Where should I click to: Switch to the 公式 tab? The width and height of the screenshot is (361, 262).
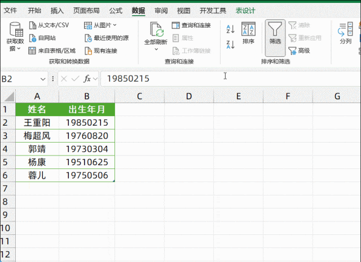[x=116, y=10]
